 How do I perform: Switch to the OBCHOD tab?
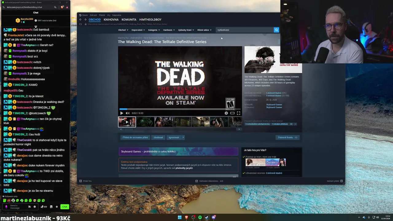95,20
